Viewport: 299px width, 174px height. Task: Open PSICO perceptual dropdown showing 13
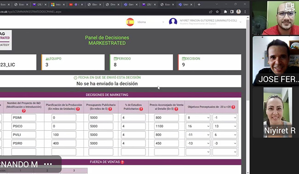click(x=225, y=126)
